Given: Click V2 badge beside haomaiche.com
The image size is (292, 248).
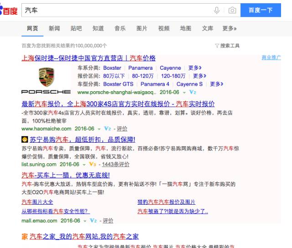Looking at the screenshot, I should pyautogui.click(x=108, y=129).
